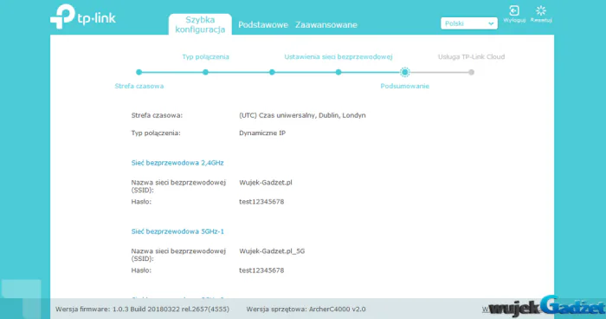Click the Strefa czasowa step label
The width and height of the screenshot is (606, 319).
coord(139,86)
